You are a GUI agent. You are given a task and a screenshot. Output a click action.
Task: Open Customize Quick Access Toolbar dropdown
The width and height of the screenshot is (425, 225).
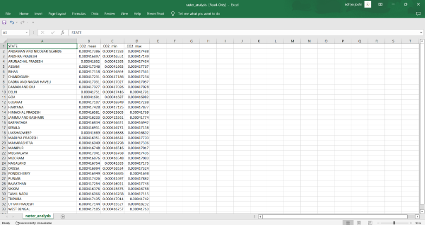tap(33, 22)
